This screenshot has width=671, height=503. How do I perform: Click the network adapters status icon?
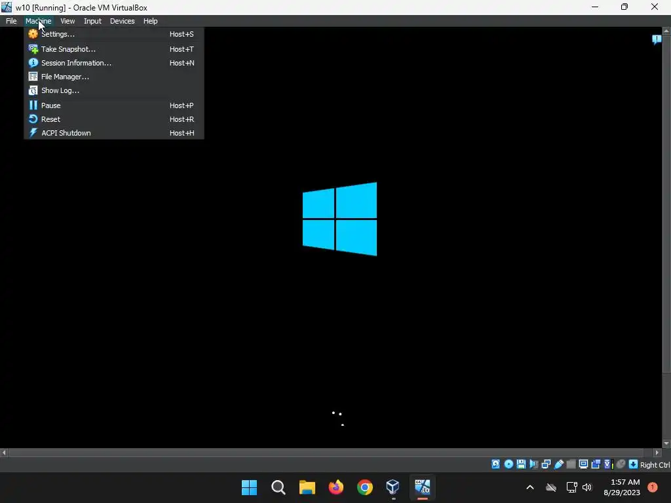pos(546,464)
